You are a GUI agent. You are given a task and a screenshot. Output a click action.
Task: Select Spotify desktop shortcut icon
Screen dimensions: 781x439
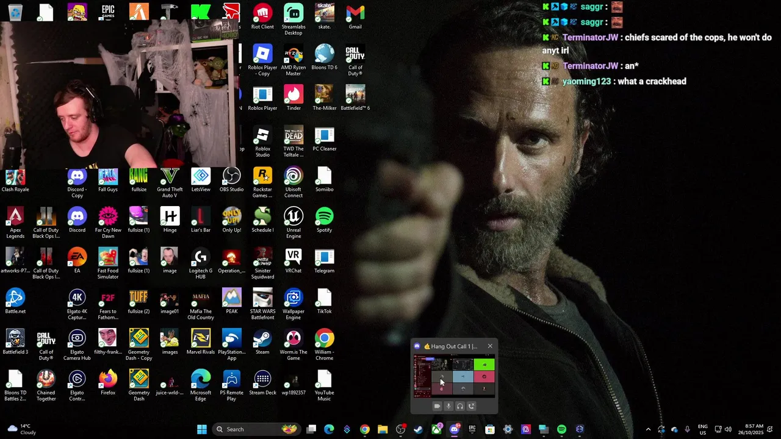tap(325, 220)
